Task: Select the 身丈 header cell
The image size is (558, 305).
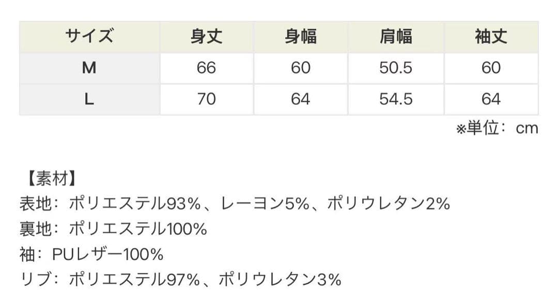Action: point(206,37)
